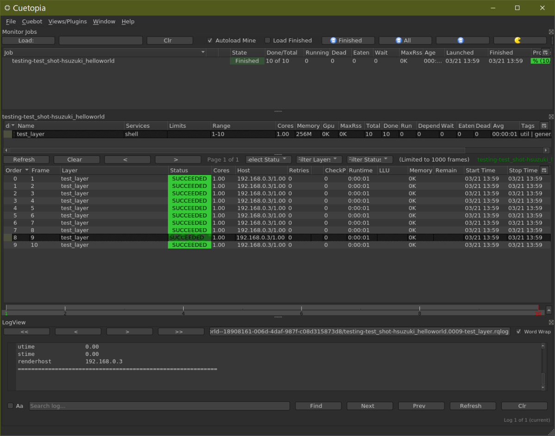The image size is (555, 436).
Task: Click the SUCCEEDED status of frame 5
Action: [190, 208]
